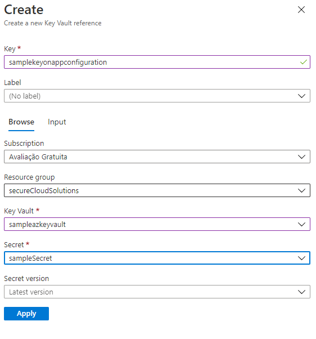Switch to the Input tab
The image size is (316, 339).
point(57,122)
